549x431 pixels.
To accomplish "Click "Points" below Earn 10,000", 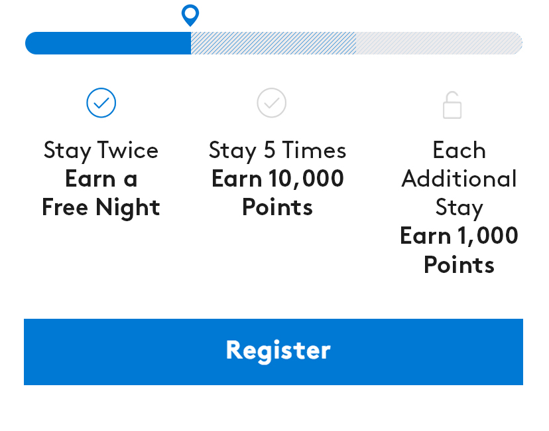I will [277, 207].
